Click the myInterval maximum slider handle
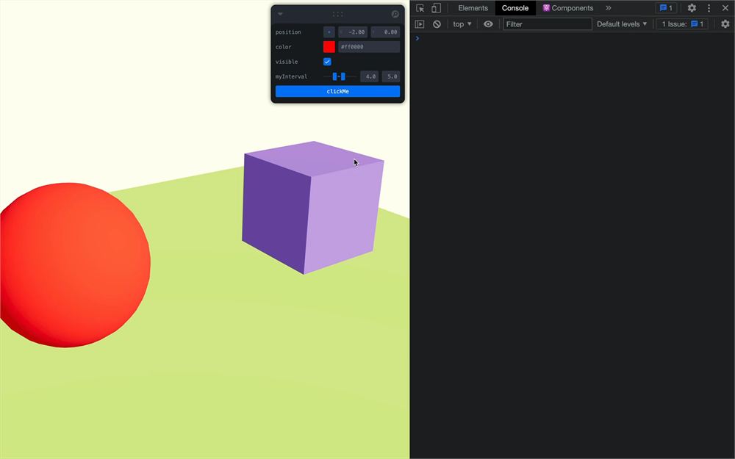This screenshot has height=459, width=735. 343,76
